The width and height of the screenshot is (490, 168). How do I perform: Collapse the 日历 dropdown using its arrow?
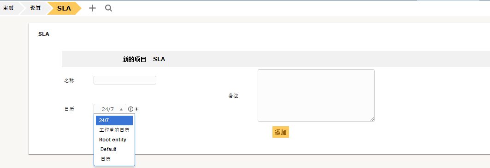click(x=121, y=109)
